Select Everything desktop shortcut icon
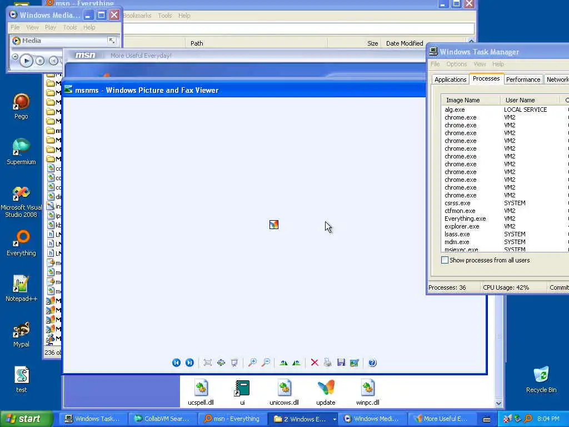This screenshot has width=569, height=427. coord(21,243)
